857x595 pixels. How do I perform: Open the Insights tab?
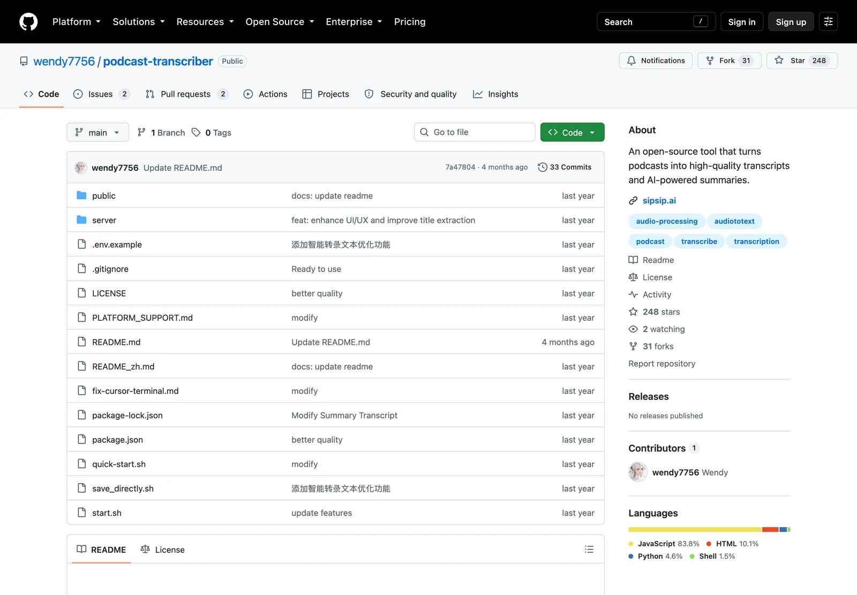[495, 94]
